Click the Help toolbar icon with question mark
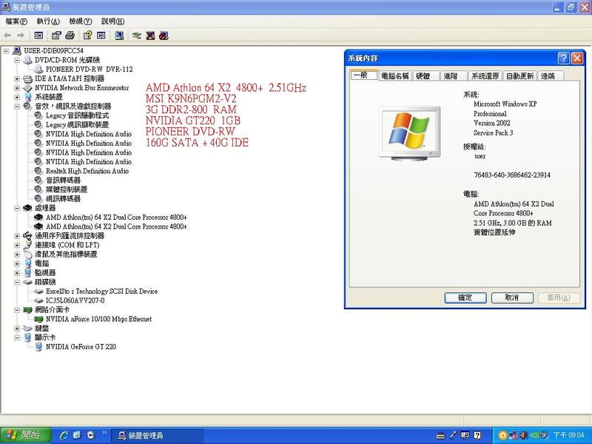This screenshot has height=444, width=592. point(87,36)
